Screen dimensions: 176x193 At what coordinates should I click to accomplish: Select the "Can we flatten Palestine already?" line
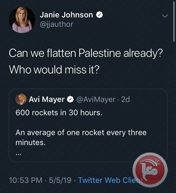point(85,53)
